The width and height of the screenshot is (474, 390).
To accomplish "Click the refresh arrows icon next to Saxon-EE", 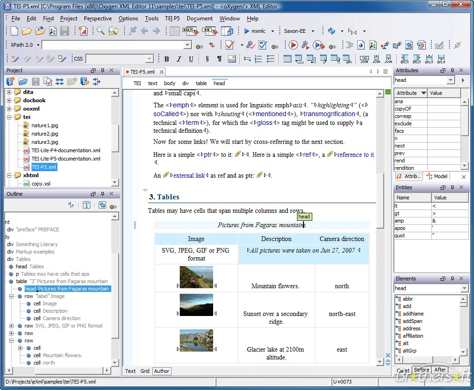I will click(332, 31).
